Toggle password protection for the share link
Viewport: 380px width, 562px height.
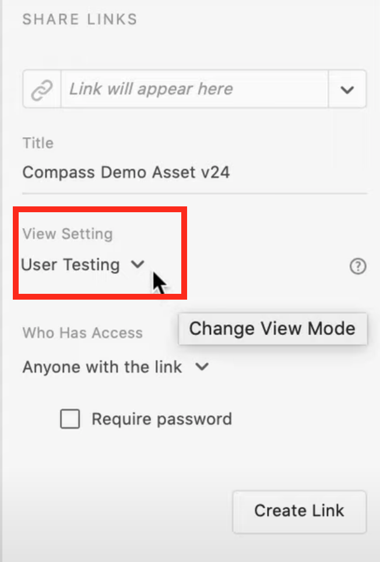tap(69, 419)
